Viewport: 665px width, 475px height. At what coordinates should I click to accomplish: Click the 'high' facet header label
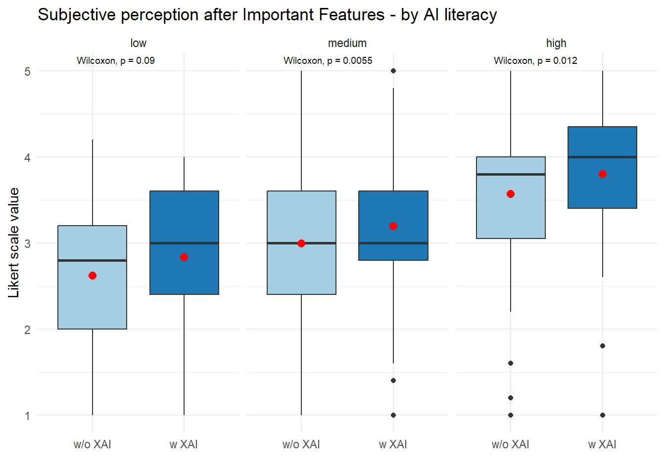[x=556, y=44]
